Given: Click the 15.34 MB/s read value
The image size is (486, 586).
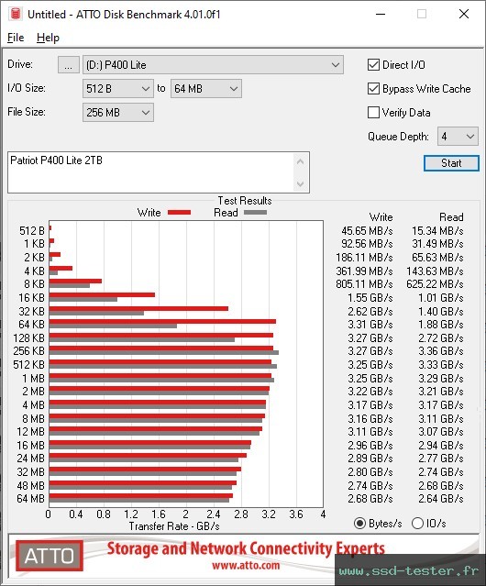Looking at the screenshot, I should click(437, 231).
